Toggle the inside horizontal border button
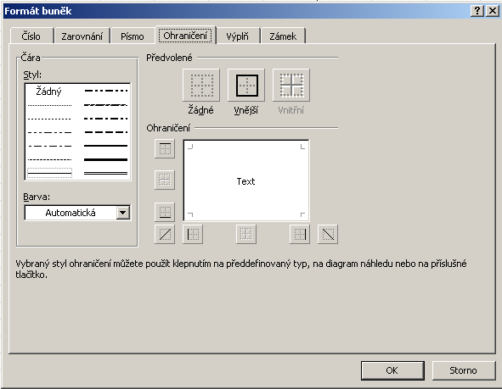The height and width of the screenshot is (389, 502). [x=165, y=180]
